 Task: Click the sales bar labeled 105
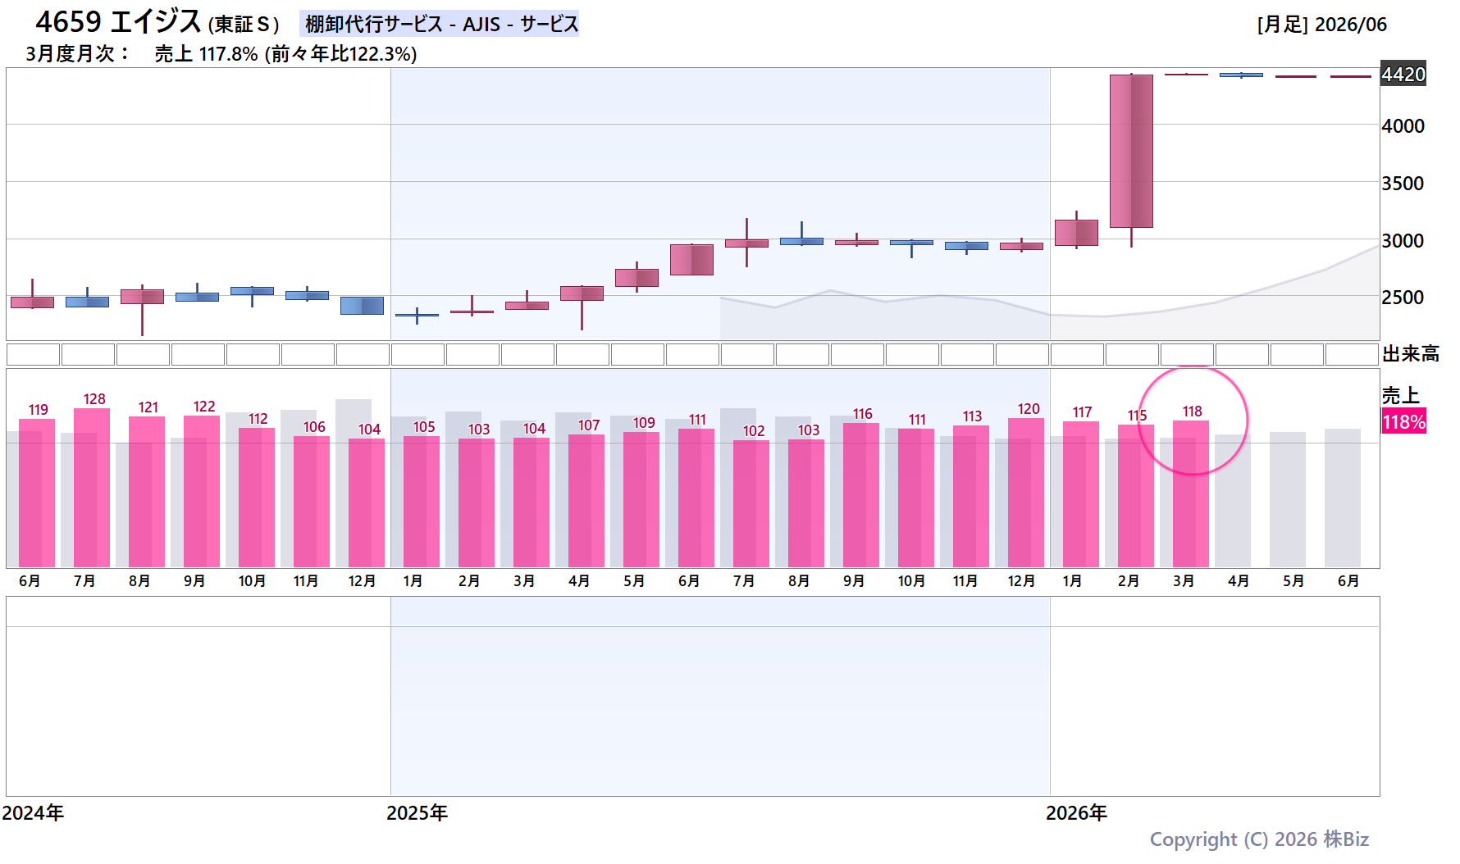[422, 502]
